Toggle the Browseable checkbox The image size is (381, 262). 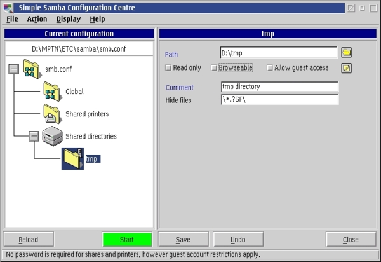(x=214, y=68)
